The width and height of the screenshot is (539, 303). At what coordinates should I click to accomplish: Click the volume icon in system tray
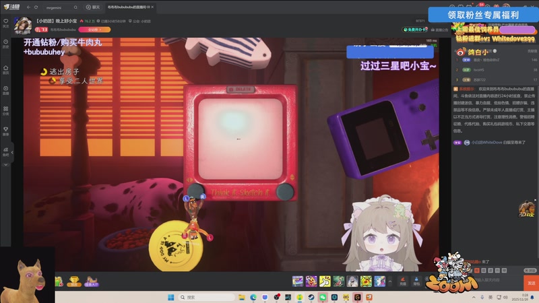coord(506,297)
